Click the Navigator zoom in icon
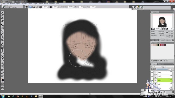Image resolution: width=175 pixels, height=98 pixels. [165, 29]
